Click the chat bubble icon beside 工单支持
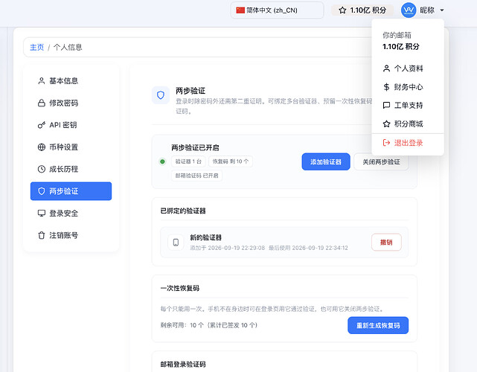Viewport: 477px width, 372px height. point(386,106)
